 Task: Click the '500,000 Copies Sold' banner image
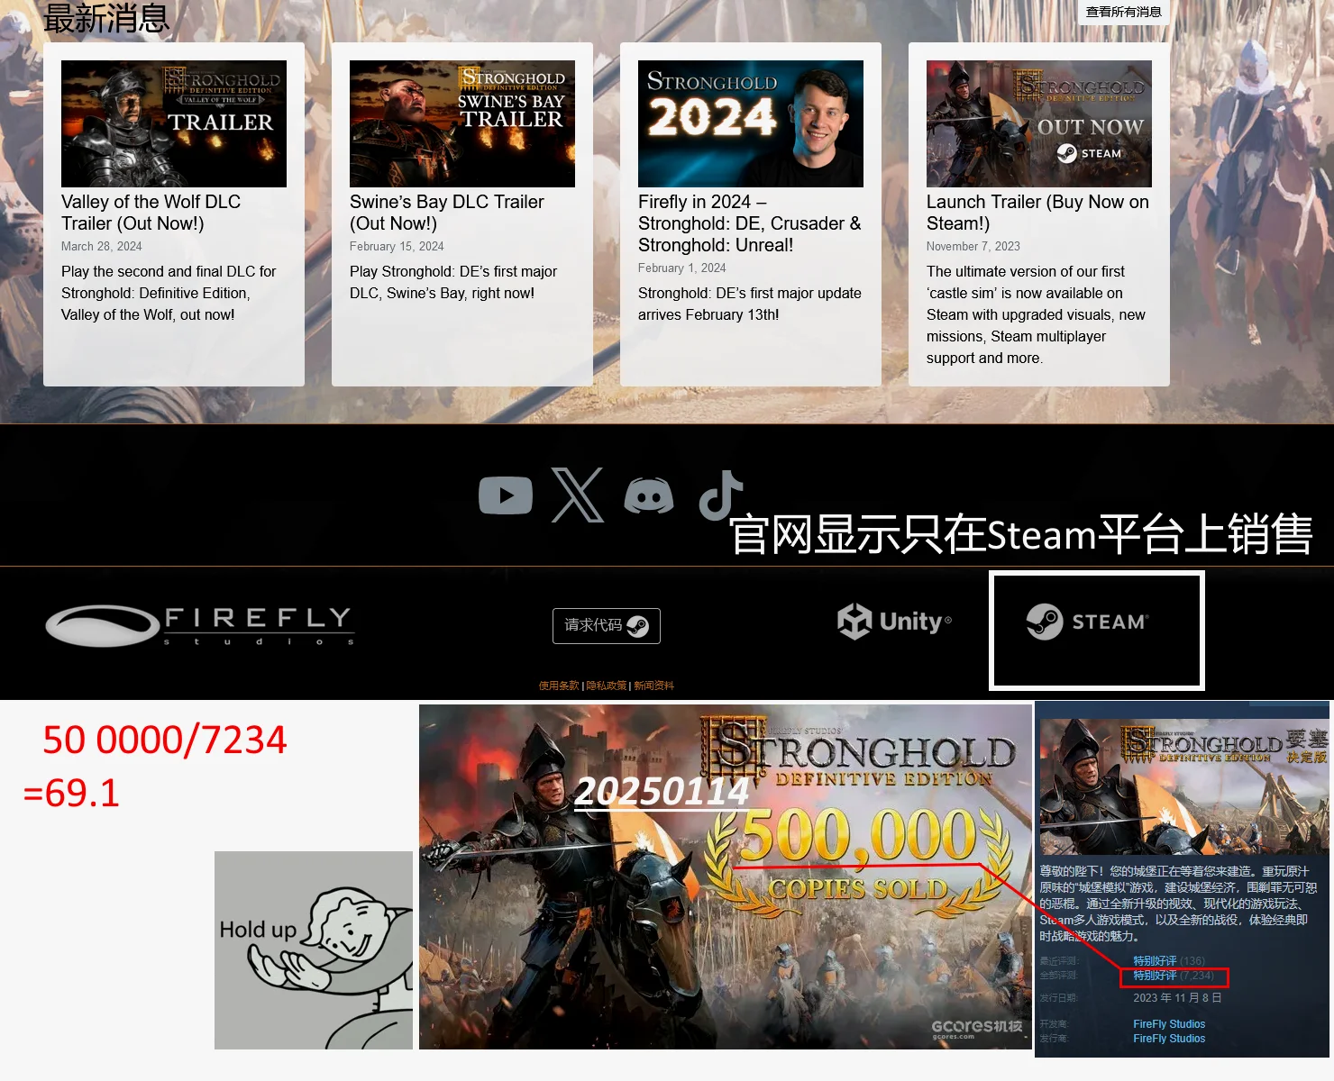[x=726, y=877]
